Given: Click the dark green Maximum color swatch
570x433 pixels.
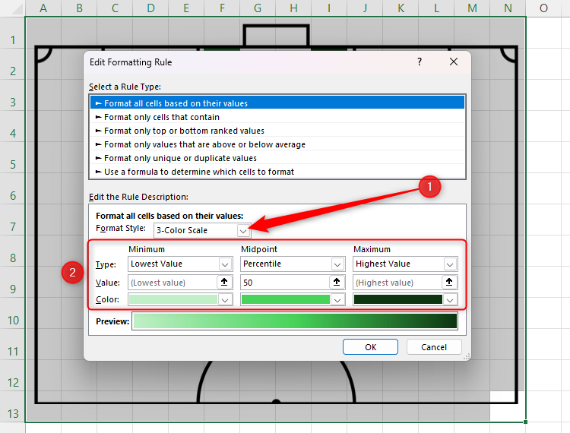Looking at the screenshot, I should 398,300.
